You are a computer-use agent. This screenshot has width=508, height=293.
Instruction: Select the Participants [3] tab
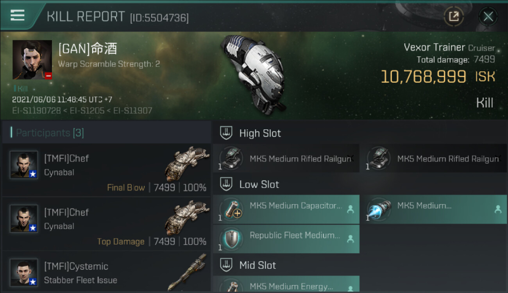50,133
